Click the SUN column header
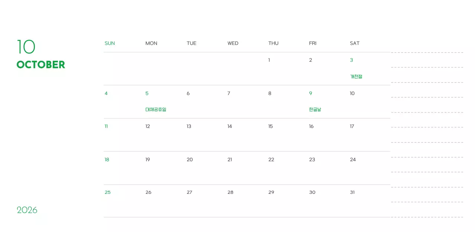The height and width of the screenshot is (232, 475). tap(109, 43)
